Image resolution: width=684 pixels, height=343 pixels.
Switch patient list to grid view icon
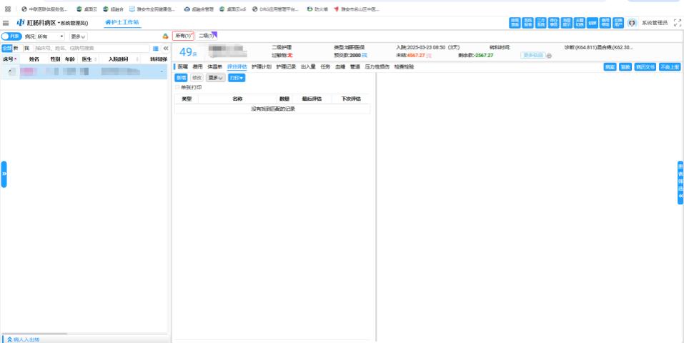pos(156,49)
